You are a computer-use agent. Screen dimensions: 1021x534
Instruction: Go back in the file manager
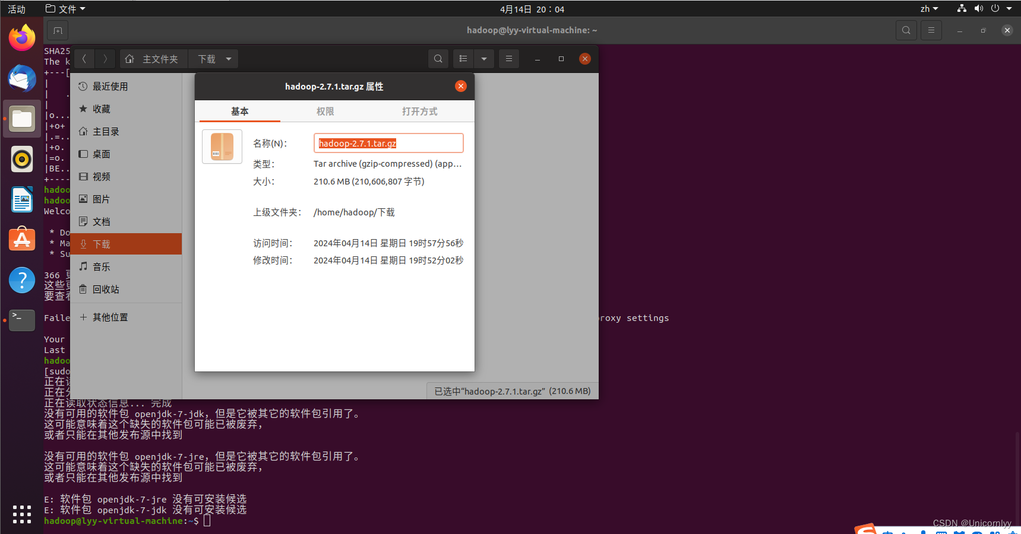click(84, 59)
